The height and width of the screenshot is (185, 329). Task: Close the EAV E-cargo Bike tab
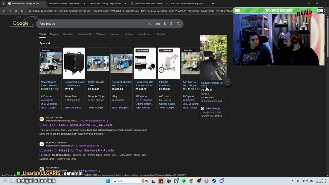[x=207, y=4]
